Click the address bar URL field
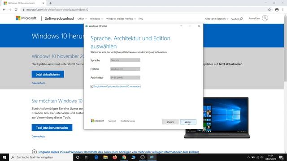Screen dimensions: 287x161 144,10
